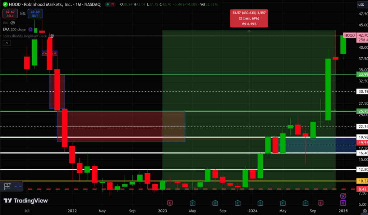
Task: Click the red 42.67 SELL button
Action: [x=10, y=14]
